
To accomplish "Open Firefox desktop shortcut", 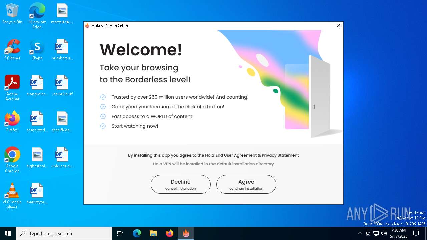I will click(x=12, y=122).
